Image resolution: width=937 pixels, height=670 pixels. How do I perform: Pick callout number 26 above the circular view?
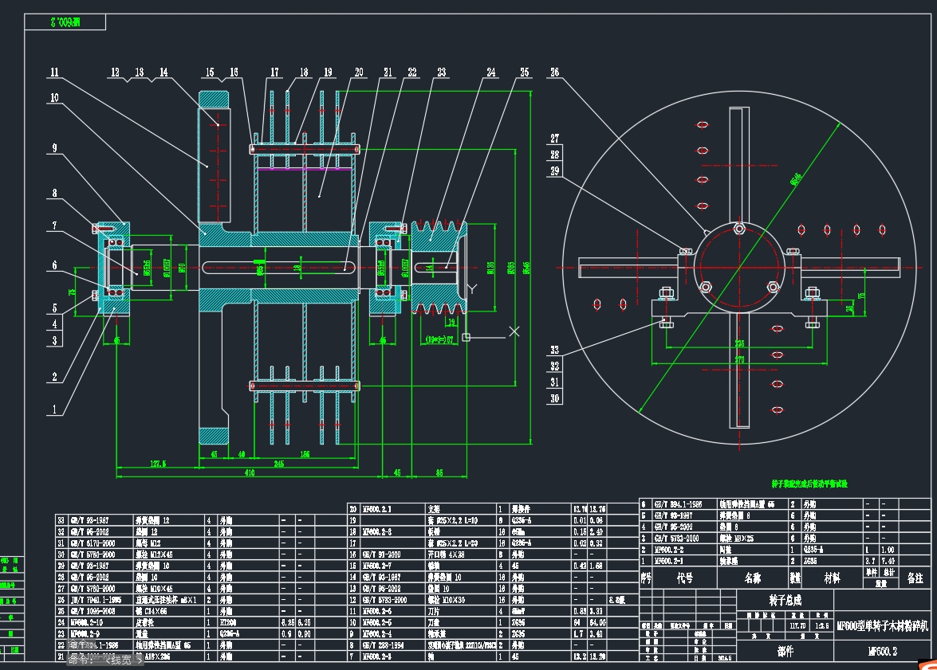click(554, 72)
